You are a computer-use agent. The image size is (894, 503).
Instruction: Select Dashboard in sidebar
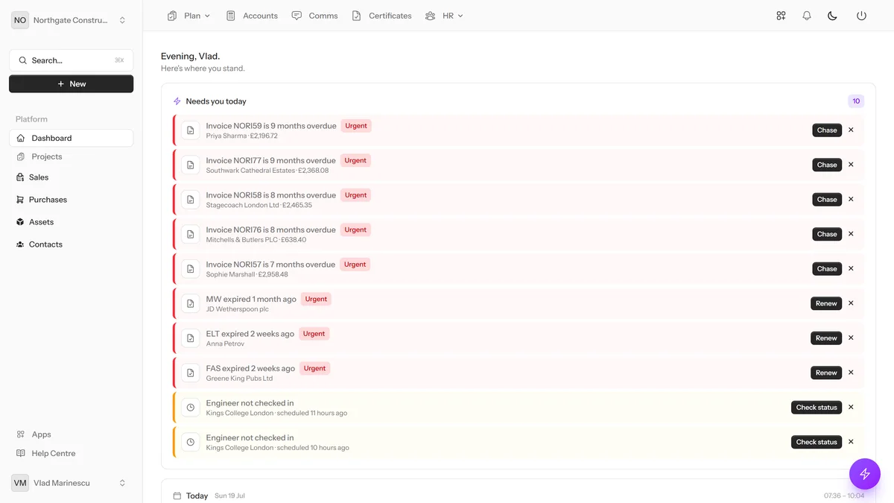pyautogui.click(x=71, y=138)
